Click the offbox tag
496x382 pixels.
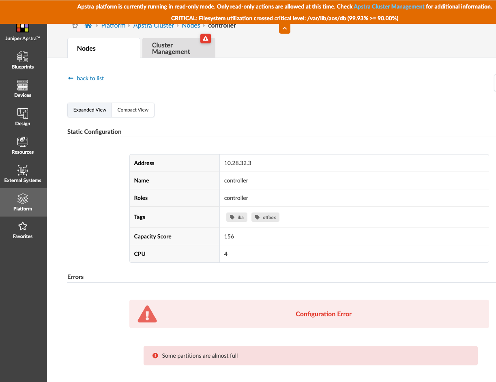click(265, 217)
